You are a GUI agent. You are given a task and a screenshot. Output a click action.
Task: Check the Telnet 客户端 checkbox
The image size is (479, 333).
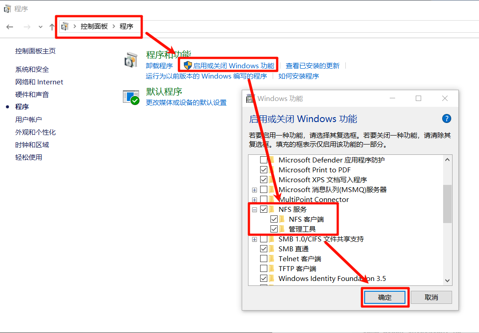click(264, 259)
